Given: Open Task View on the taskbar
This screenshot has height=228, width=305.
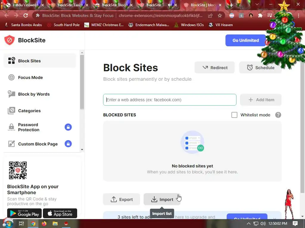Looking at the screenshot, I should click(x=21, y=224).
